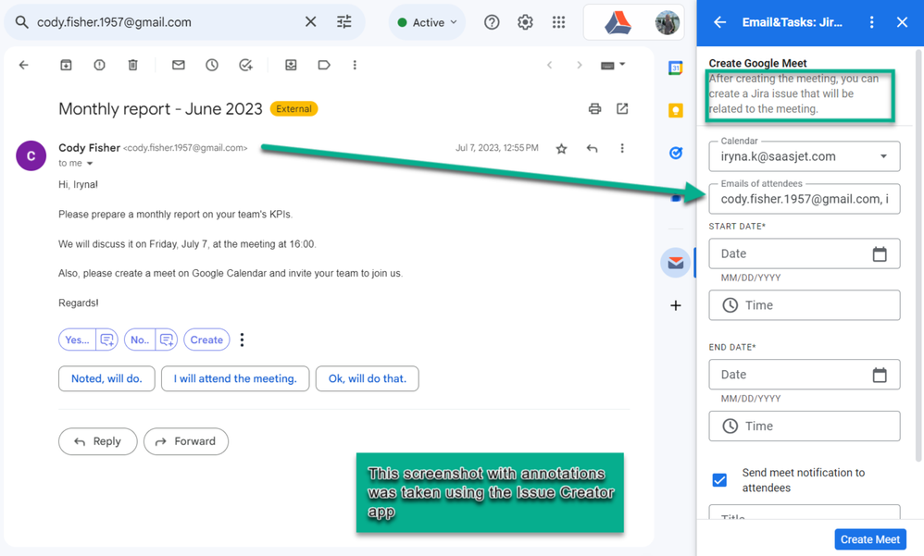This screenshot has height=556, width=924.
Task: Open email in new window
Action: tap(622, 108)
